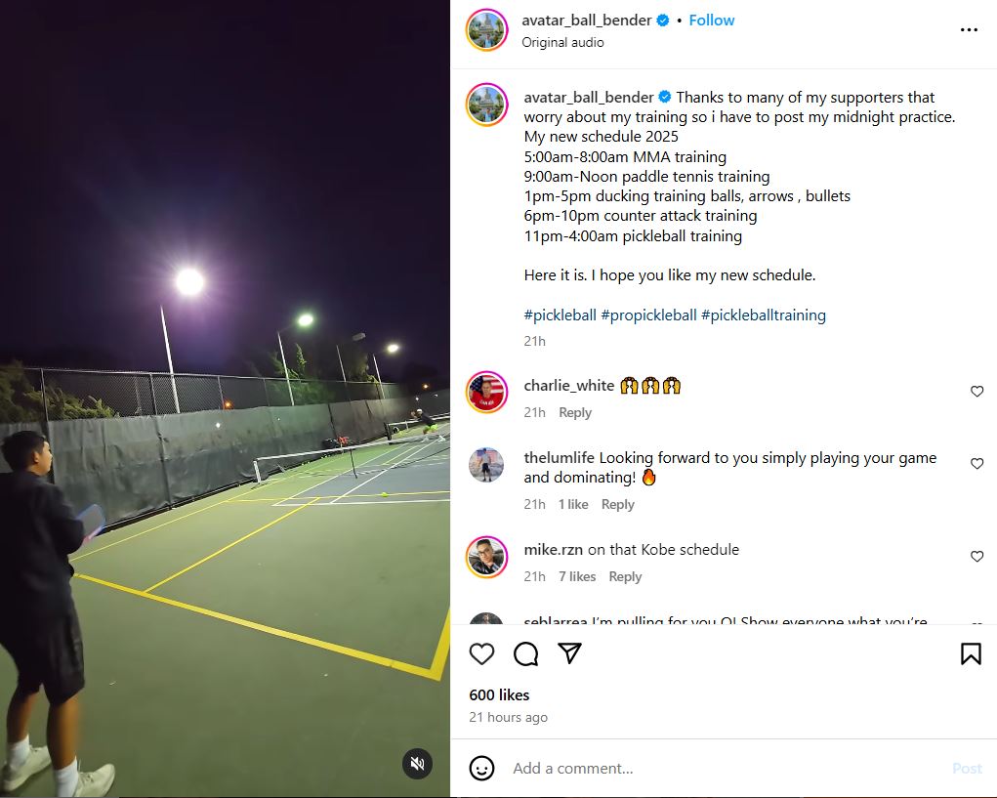This screenshot has height=798, width=997.
Task: Unmute the video with the speaker icon
Action: [418, 763]
